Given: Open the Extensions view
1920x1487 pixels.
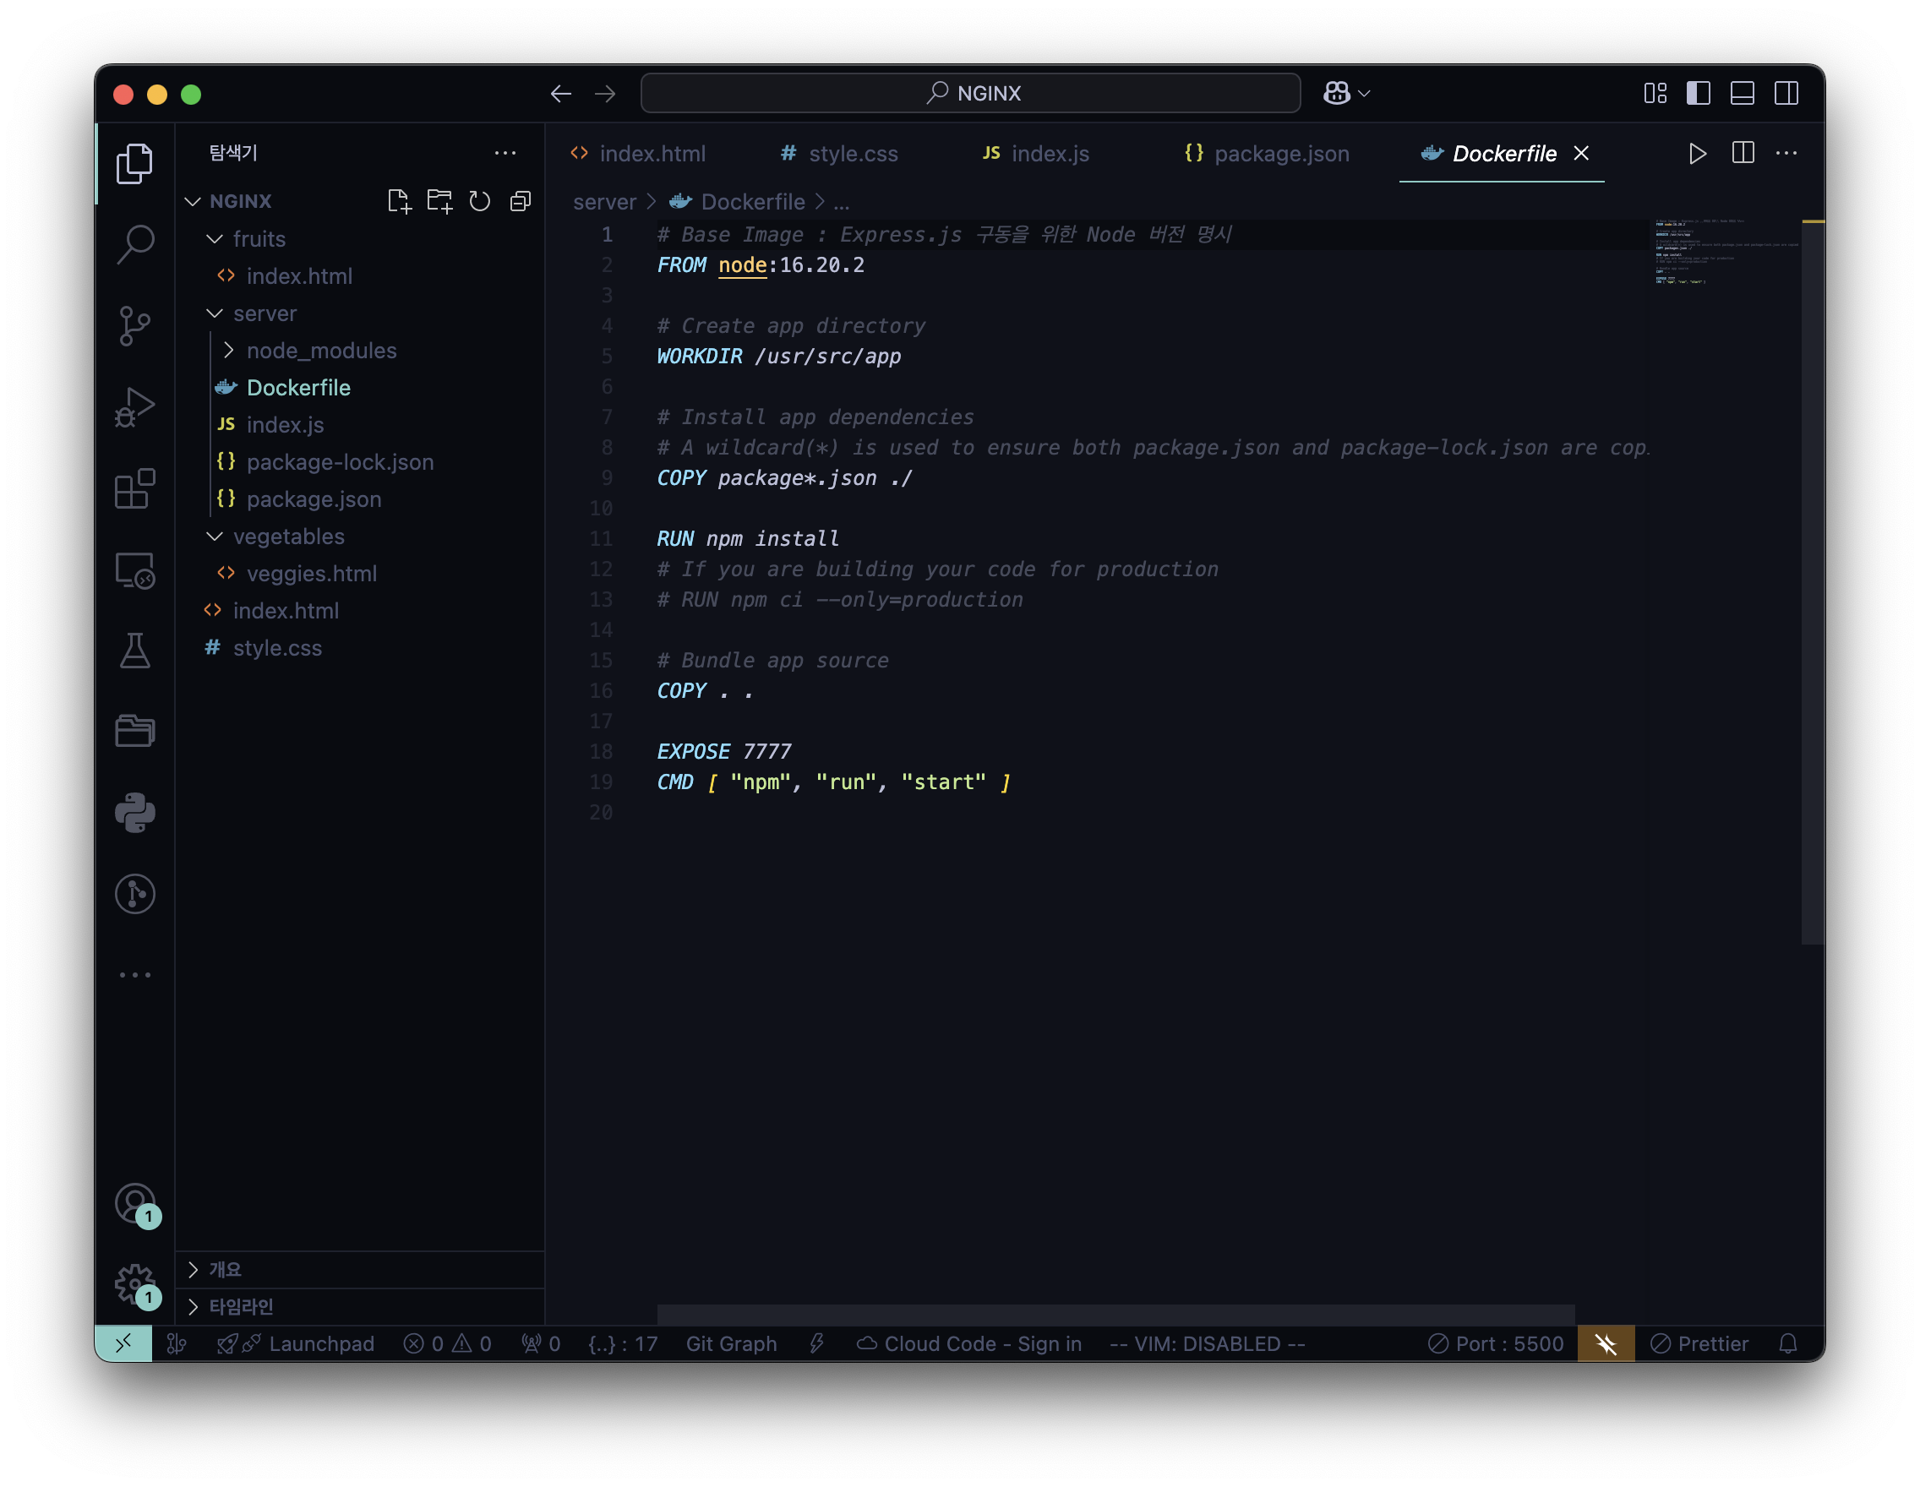Looking at the screenshot, I should pyautogui.click(x=134, y=488).
